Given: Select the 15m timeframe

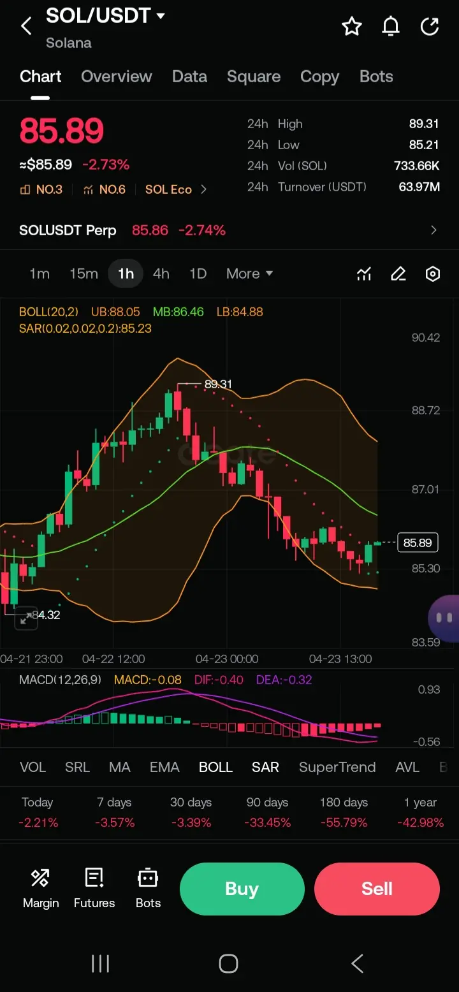Looking at the screenshot, I should pos(84,274).
